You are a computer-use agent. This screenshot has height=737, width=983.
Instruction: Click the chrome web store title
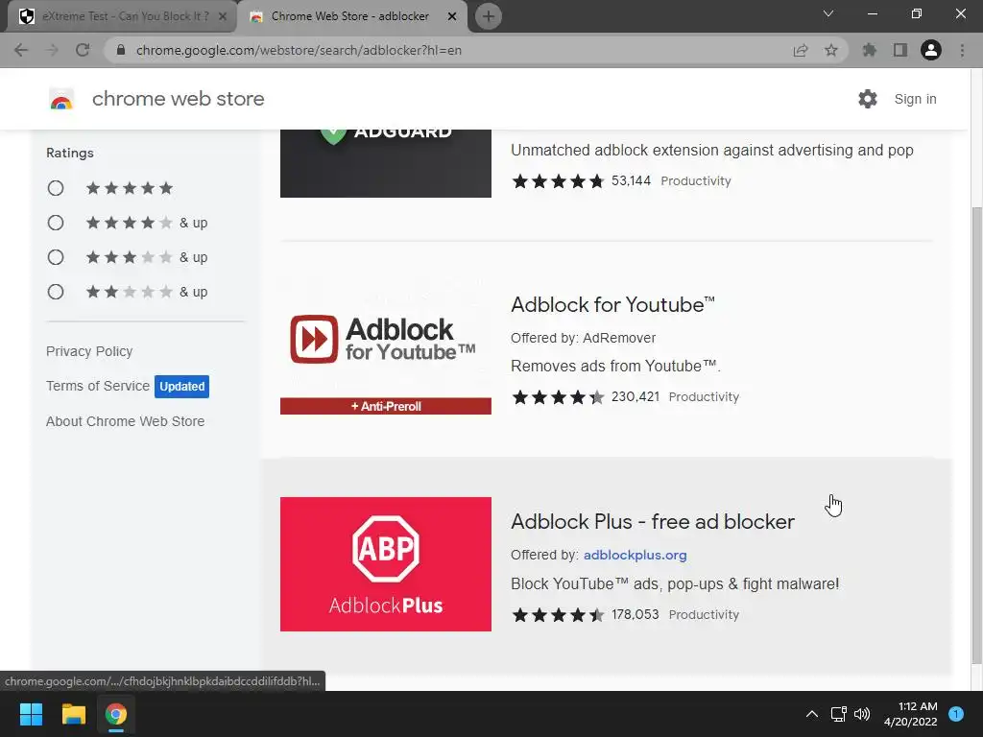point(178,99)
